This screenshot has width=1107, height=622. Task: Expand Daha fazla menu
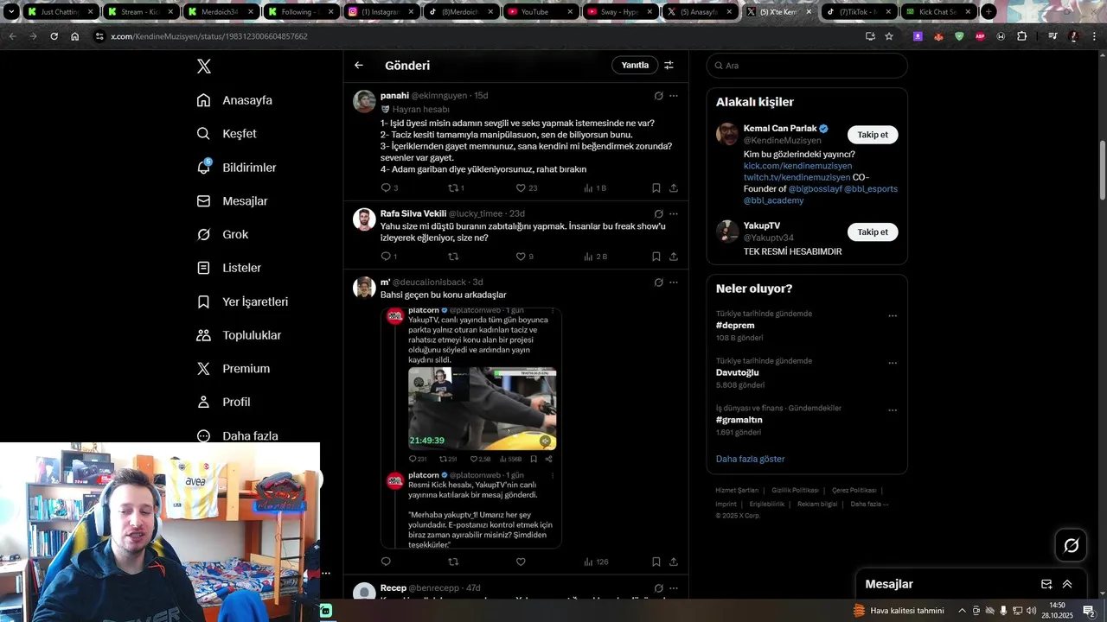[x=237, y=436]
